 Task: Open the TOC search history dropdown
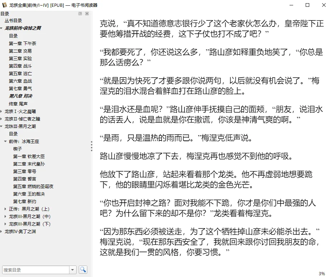pos(73,269)
